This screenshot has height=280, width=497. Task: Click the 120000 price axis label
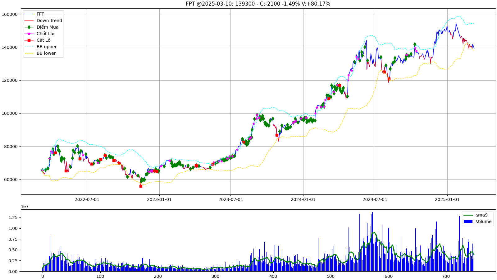[10, 80]
